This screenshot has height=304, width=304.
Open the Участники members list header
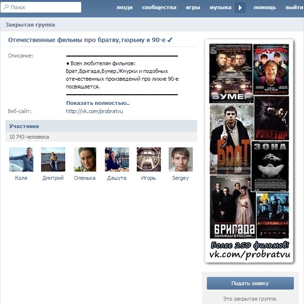click(x=101, y=126)
